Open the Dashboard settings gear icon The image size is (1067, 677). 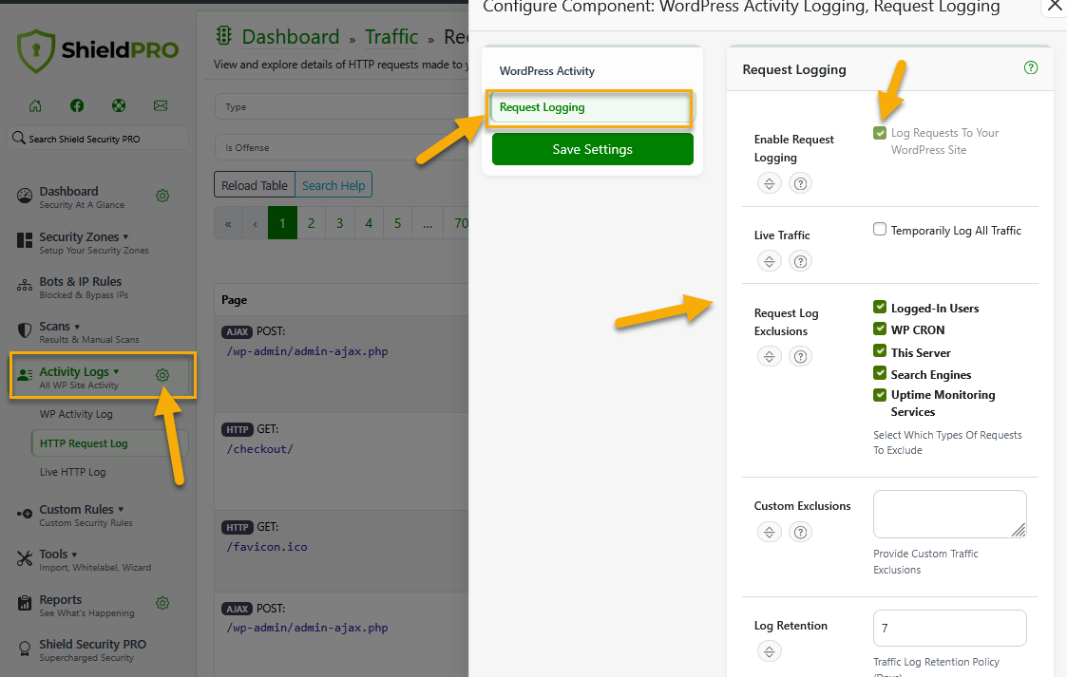coord(162,196)
